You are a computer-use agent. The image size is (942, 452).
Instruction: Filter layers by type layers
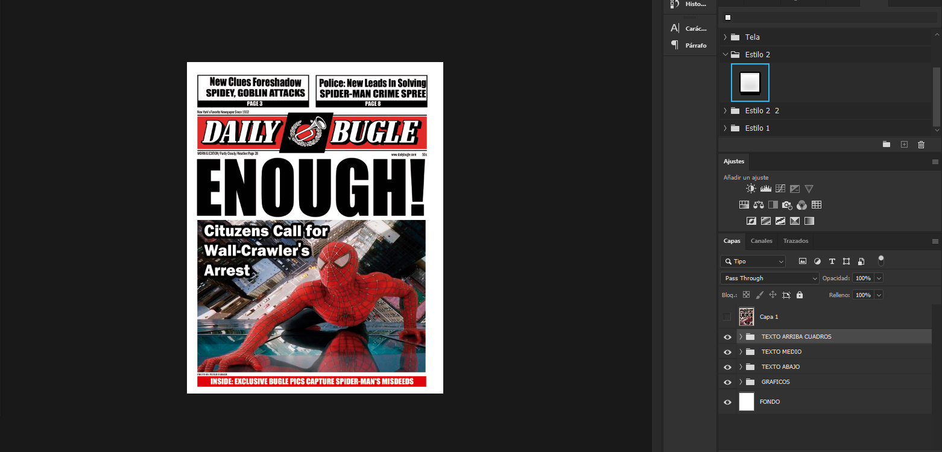click(832, 262)
